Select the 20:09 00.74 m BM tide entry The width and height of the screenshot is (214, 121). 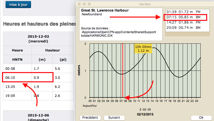183,28
